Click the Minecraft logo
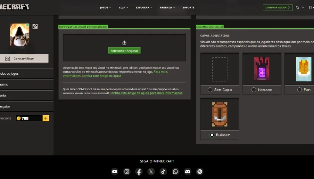 tap(14, 7)
